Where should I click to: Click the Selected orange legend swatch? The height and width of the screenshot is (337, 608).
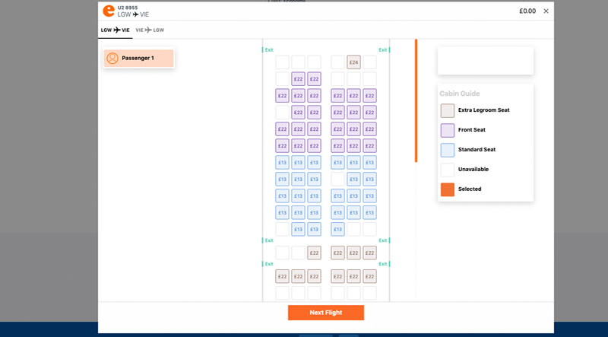point(448,189)
